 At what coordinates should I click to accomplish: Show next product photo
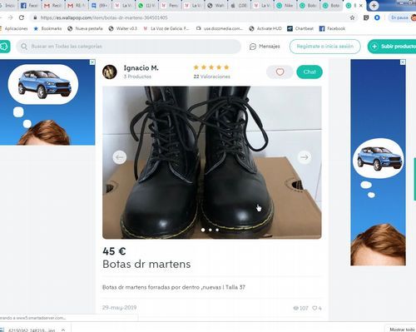point(305,157)
